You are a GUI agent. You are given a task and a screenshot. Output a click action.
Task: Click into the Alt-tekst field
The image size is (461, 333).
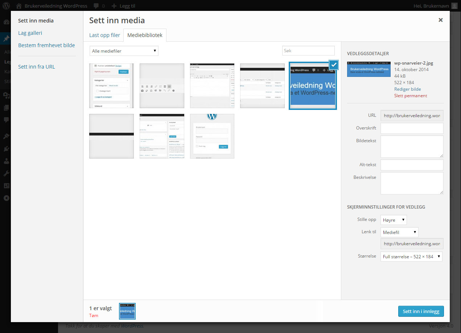coord(412,165)
